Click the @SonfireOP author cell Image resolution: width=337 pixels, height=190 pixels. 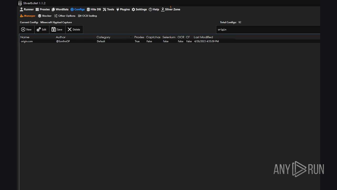(63, 41)
